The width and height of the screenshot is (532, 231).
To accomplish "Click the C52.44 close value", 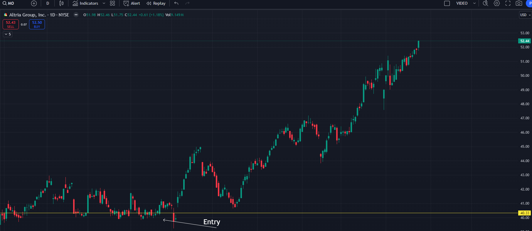I will (131, 15).
